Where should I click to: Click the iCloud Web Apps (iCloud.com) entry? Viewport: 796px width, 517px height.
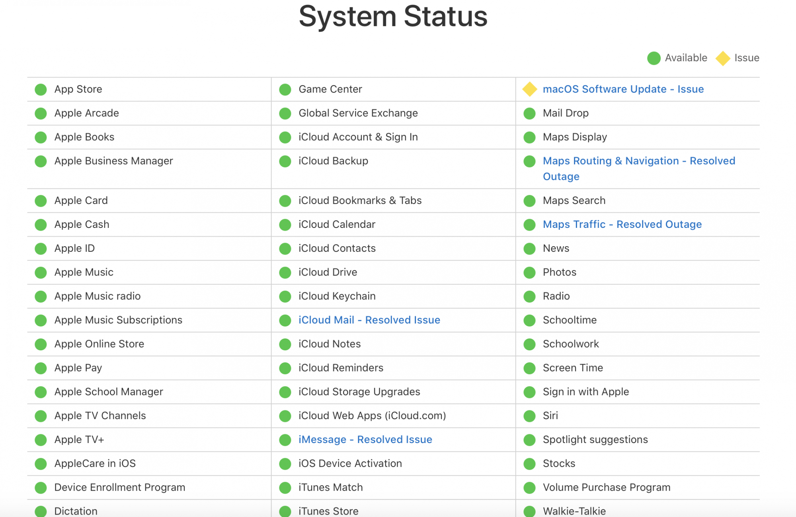coord(372,416)
